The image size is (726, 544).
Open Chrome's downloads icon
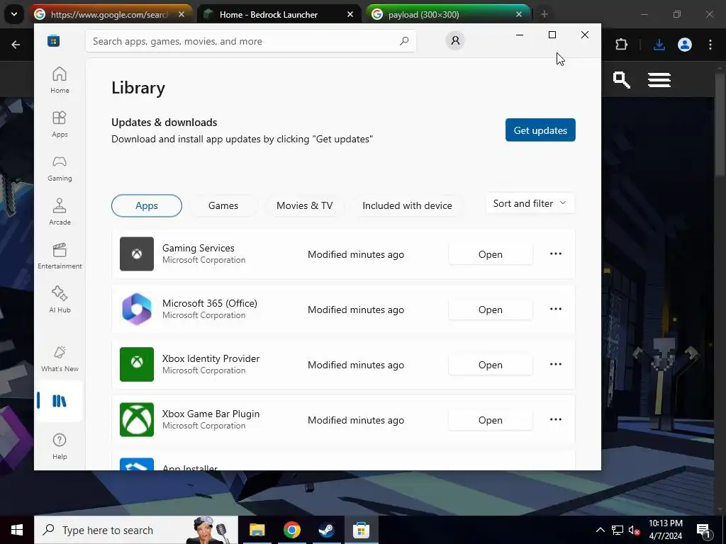point(659,45)
